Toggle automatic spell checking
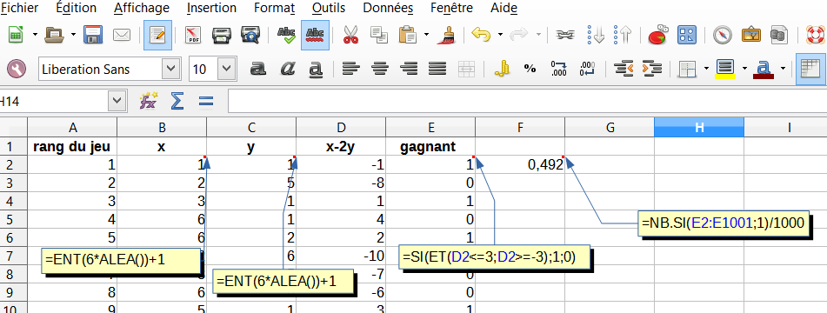 [x=315, y=36]
